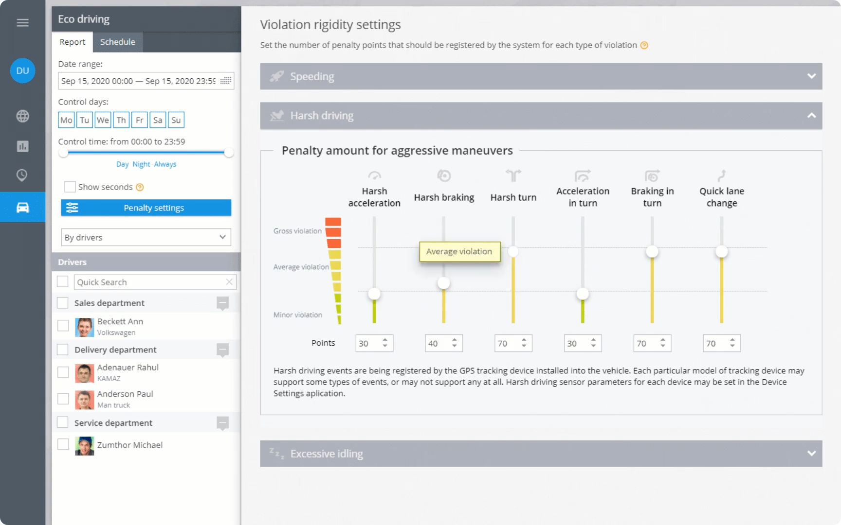Open the bar chart reports section
This screenshot has width=841, height=525.
point(22,146)
